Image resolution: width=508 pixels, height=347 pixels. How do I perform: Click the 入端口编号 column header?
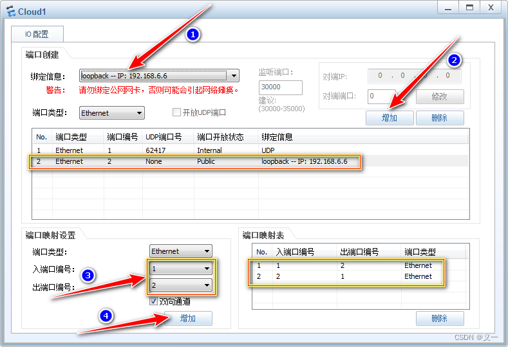coord(305,252)
